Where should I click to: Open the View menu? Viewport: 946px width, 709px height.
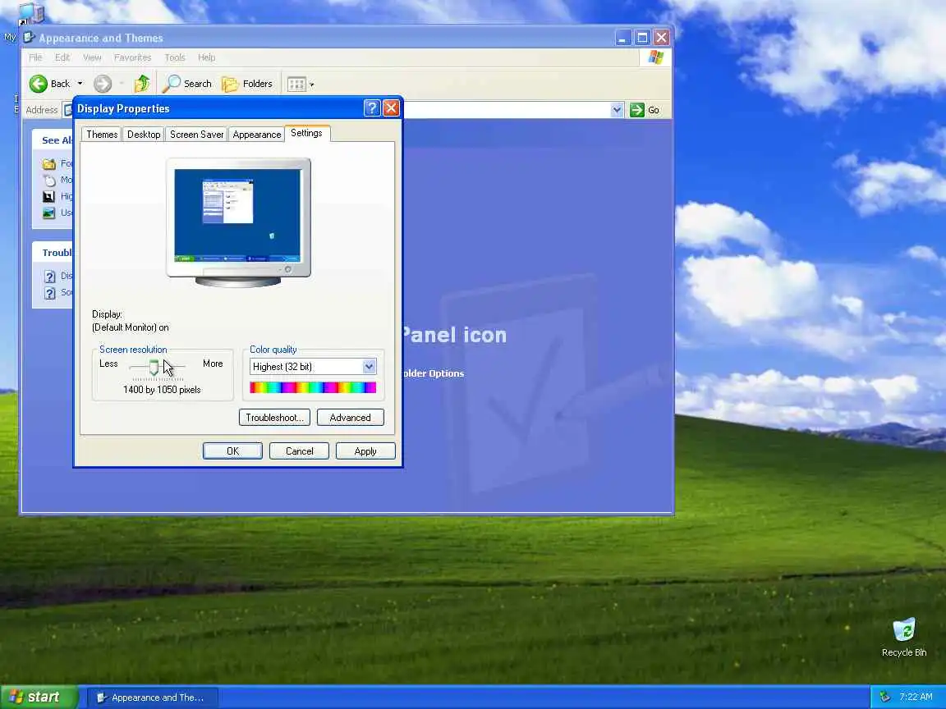click(x=92, y=57)
